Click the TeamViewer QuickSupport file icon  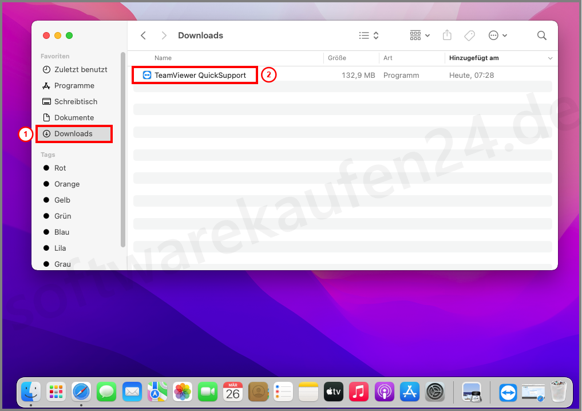point(147,76)
